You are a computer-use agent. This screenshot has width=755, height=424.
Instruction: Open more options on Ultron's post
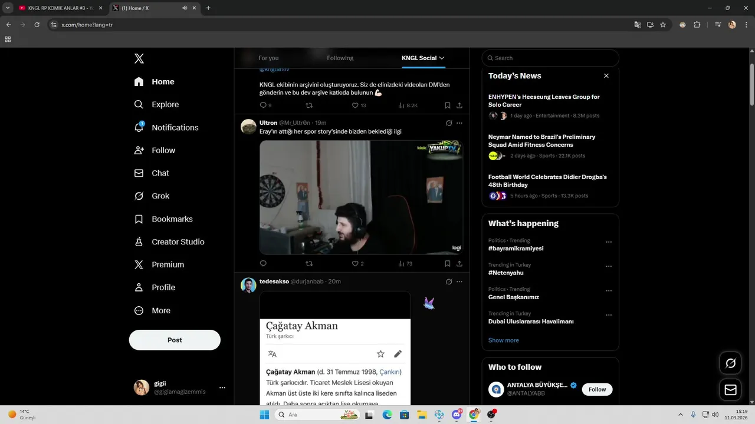459,123
